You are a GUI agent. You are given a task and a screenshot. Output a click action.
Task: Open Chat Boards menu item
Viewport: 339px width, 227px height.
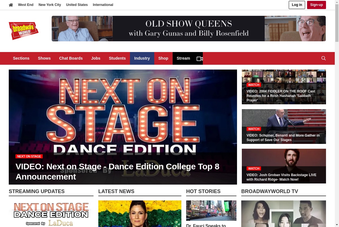[x=71, y=58]
